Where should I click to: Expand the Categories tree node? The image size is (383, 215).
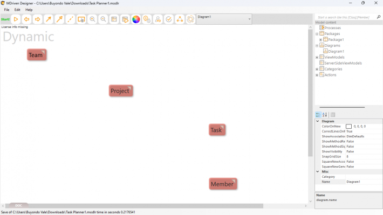point(317,69)
